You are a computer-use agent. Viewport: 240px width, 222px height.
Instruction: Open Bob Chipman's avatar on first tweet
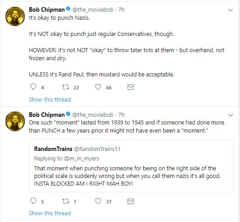pos(15,16)
